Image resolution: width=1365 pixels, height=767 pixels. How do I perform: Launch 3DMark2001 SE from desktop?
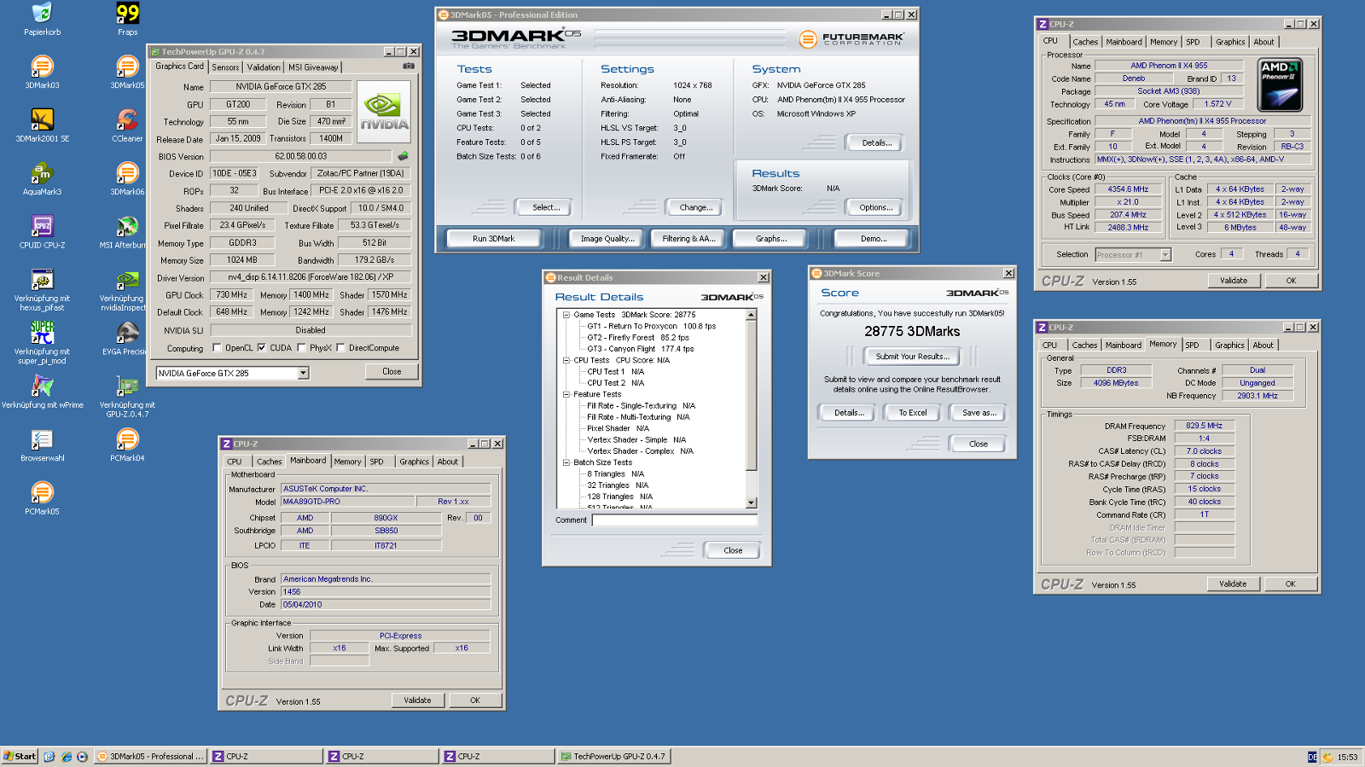[42, 119]
